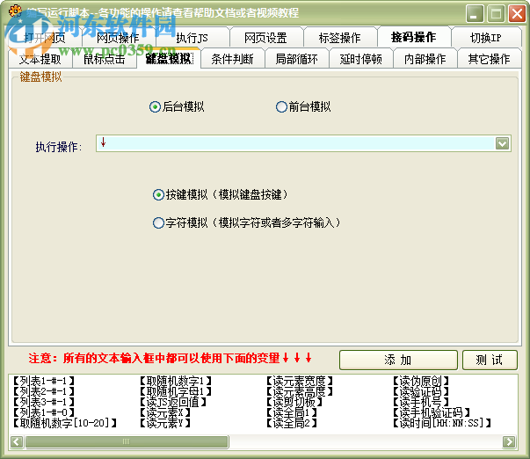Screen dimensions: 530x459
Task: Select variable 【读手机号】
Action: 421,402
